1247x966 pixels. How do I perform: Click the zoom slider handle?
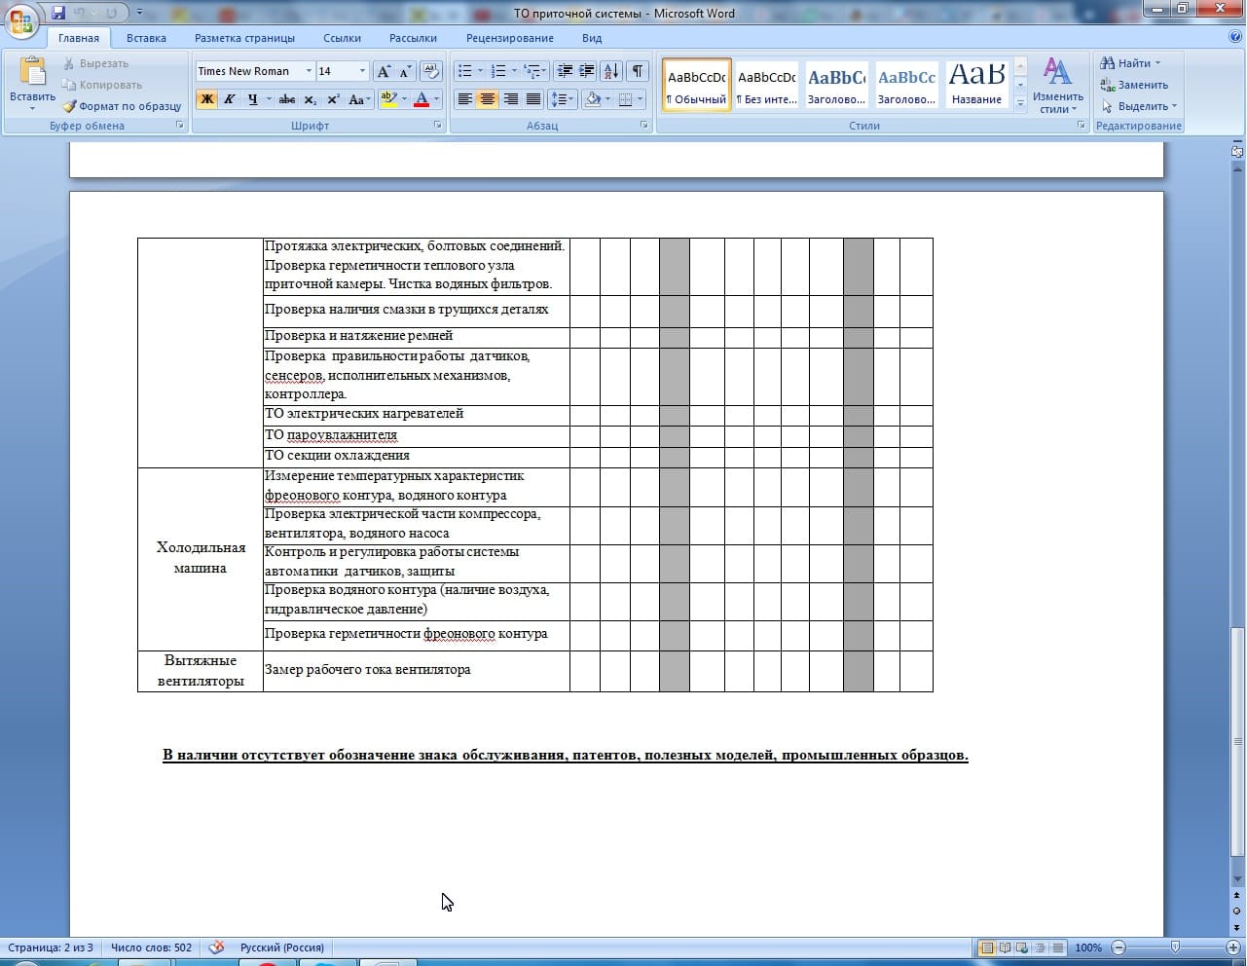[1175, 947]
